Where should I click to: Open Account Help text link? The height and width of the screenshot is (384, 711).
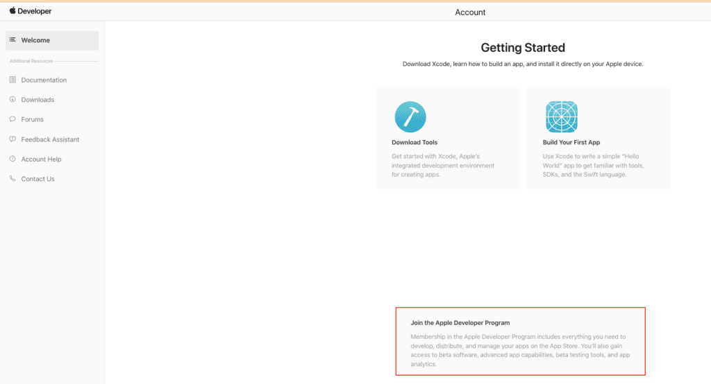(41, 159)
